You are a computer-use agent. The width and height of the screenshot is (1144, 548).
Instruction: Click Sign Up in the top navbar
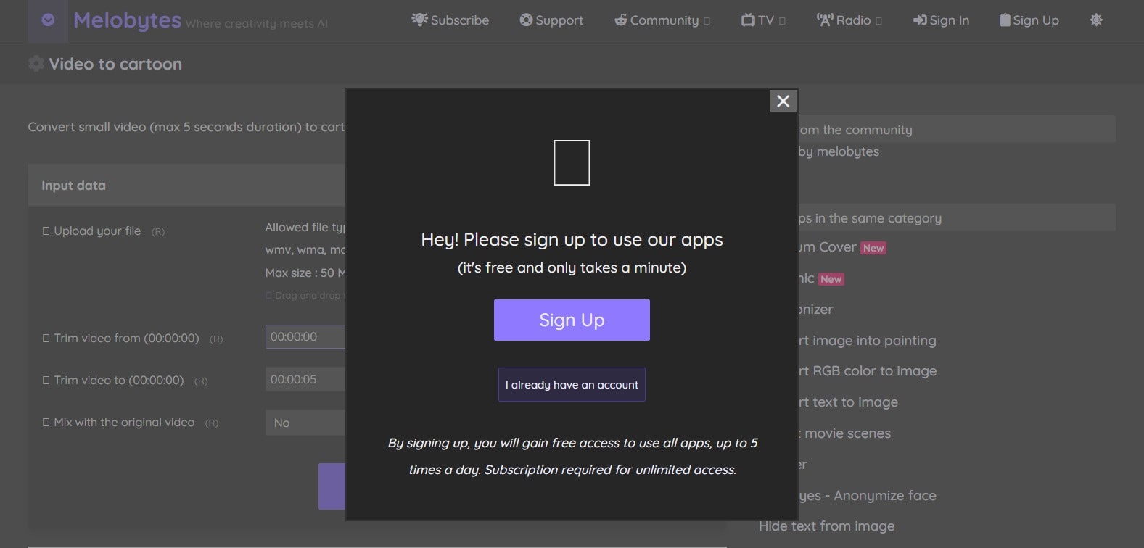click(x=1029, y=20)
